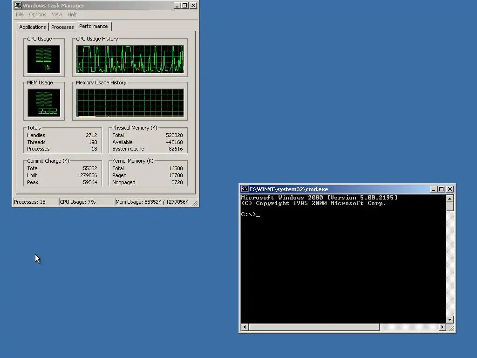Click the 'C:\>' command prompt line

point(250,214)
